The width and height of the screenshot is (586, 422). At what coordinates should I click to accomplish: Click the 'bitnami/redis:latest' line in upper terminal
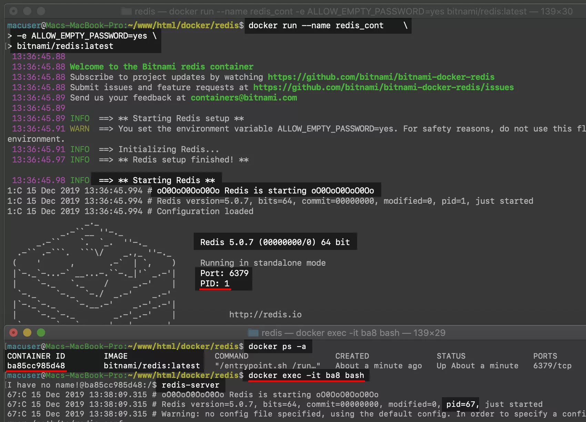[x=65, y=46]
